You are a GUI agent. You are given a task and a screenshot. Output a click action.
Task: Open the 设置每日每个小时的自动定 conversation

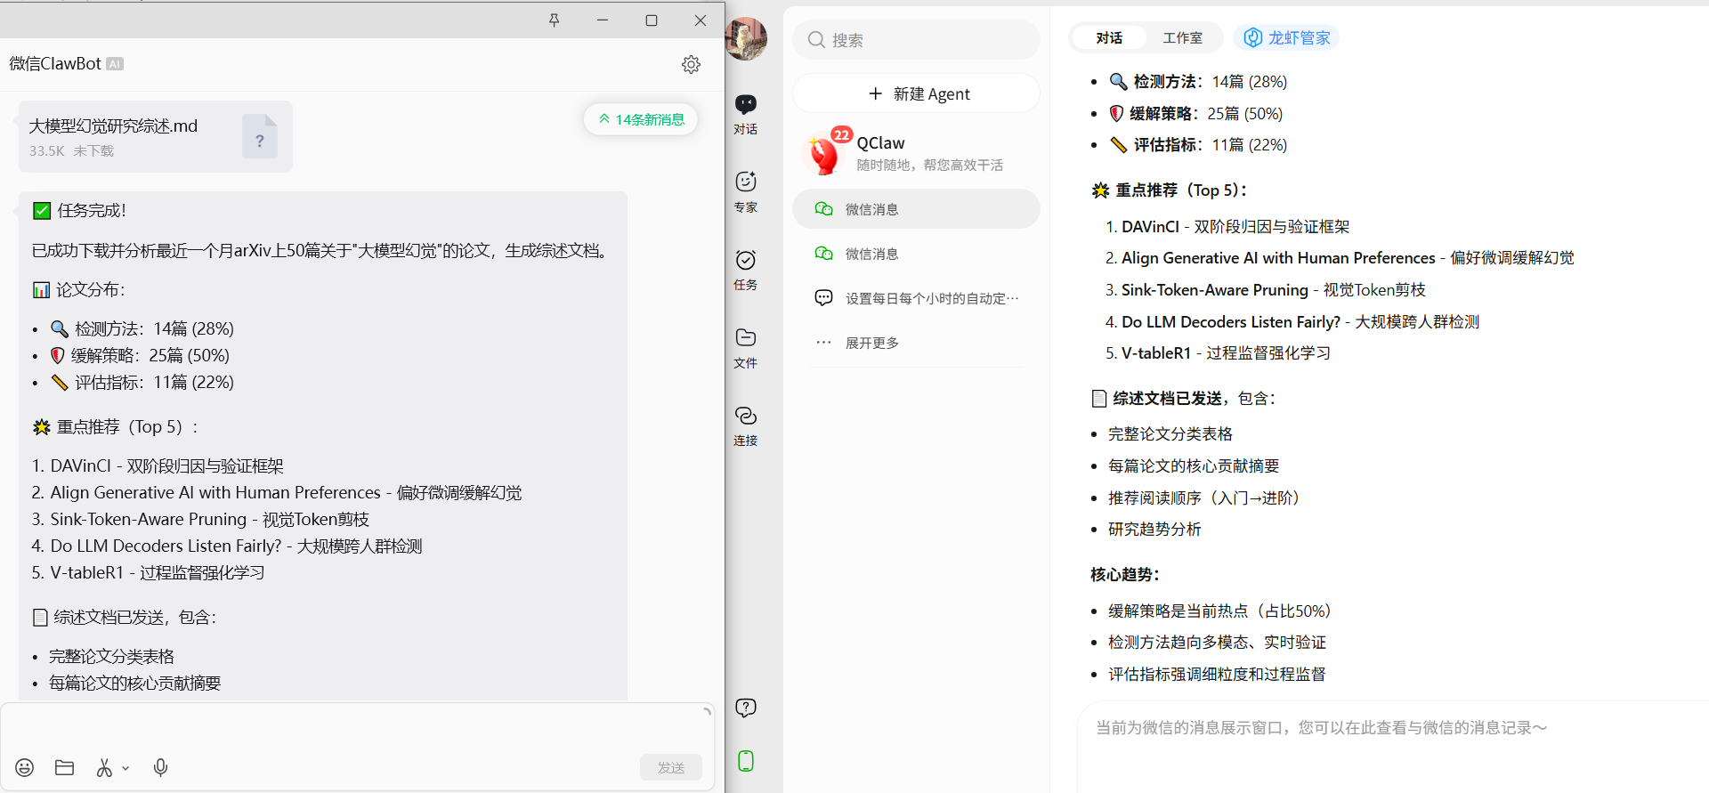click(916, 298)
